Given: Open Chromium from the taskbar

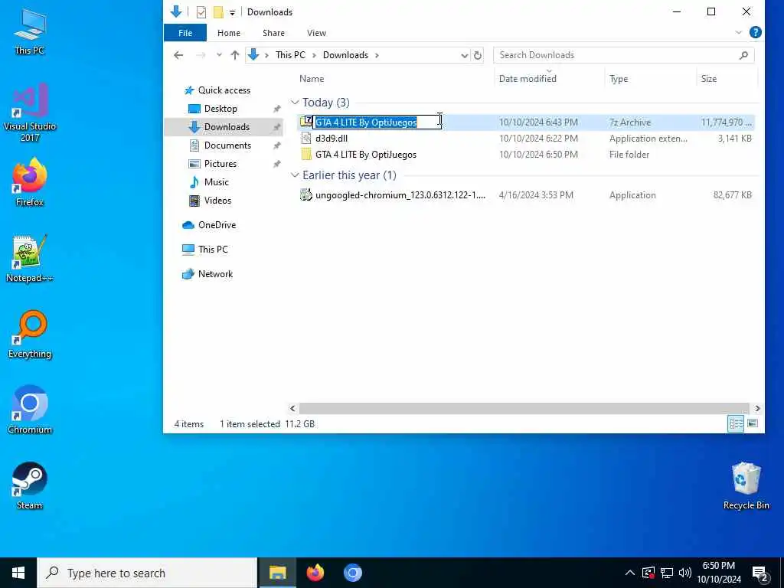Looking at the screenshot, I should 352,573.
